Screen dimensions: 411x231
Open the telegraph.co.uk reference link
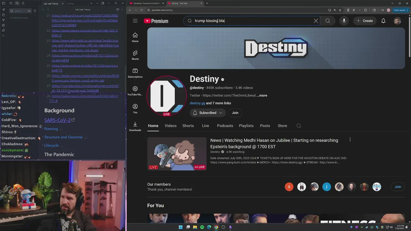(x=85, y=45)
